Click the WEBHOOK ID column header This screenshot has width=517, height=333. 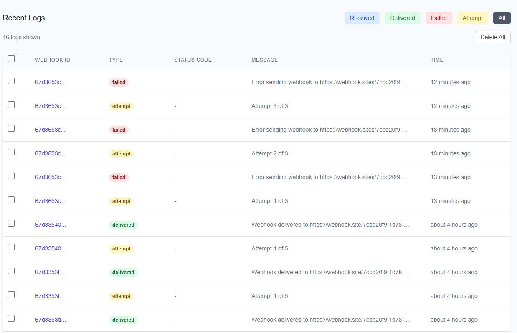pos(53,60)
